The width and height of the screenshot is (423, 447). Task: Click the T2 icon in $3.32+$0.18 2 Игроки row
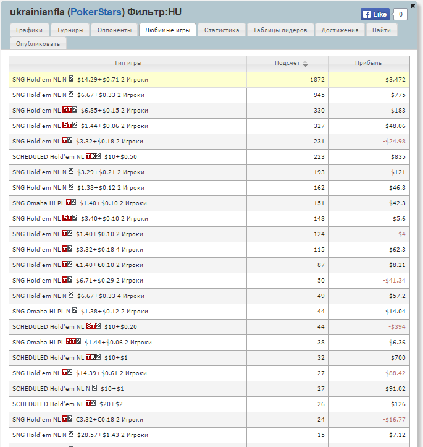coord(67,140)
